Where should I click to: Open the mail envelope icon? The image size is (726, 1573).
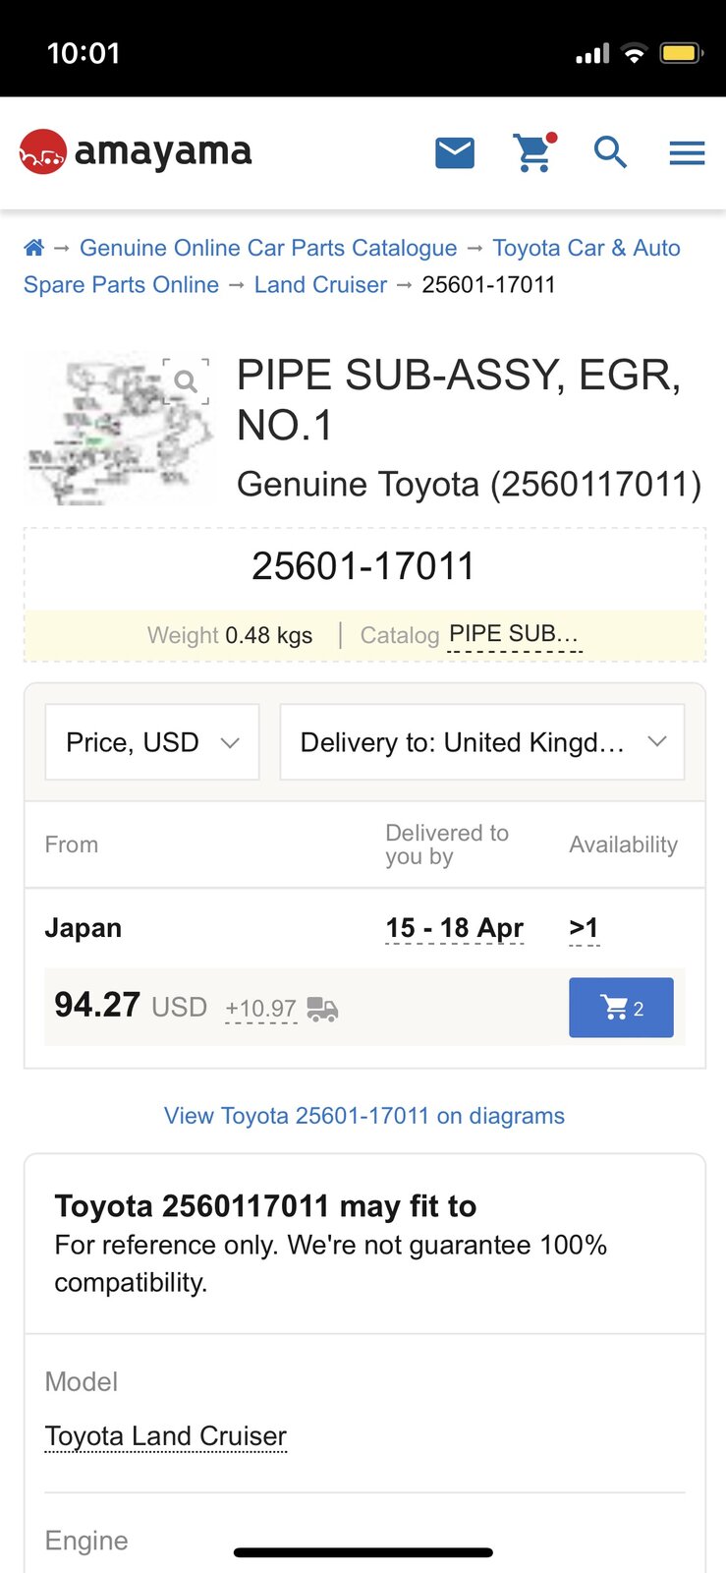455,153
